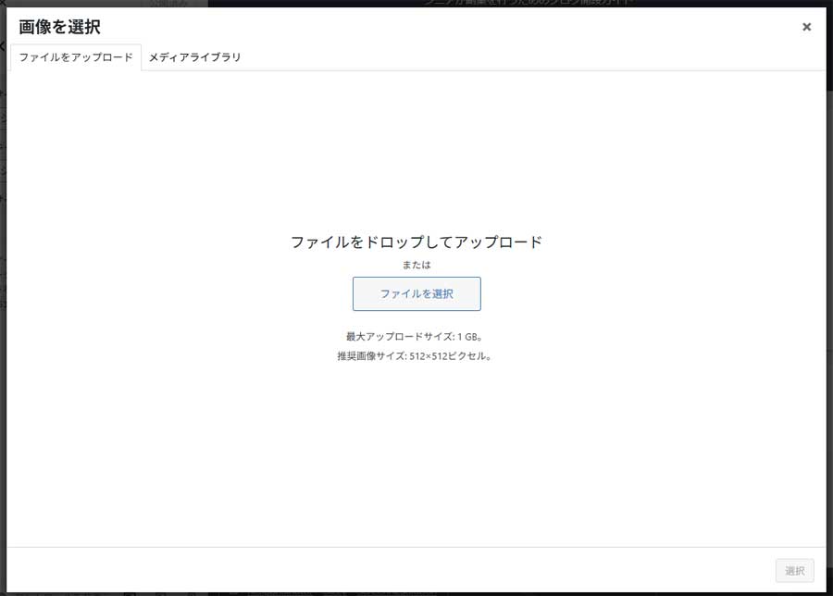833x596 pixels.
Task: Click the ファイルをドロップしてアップロード heading
Action: 416,241
